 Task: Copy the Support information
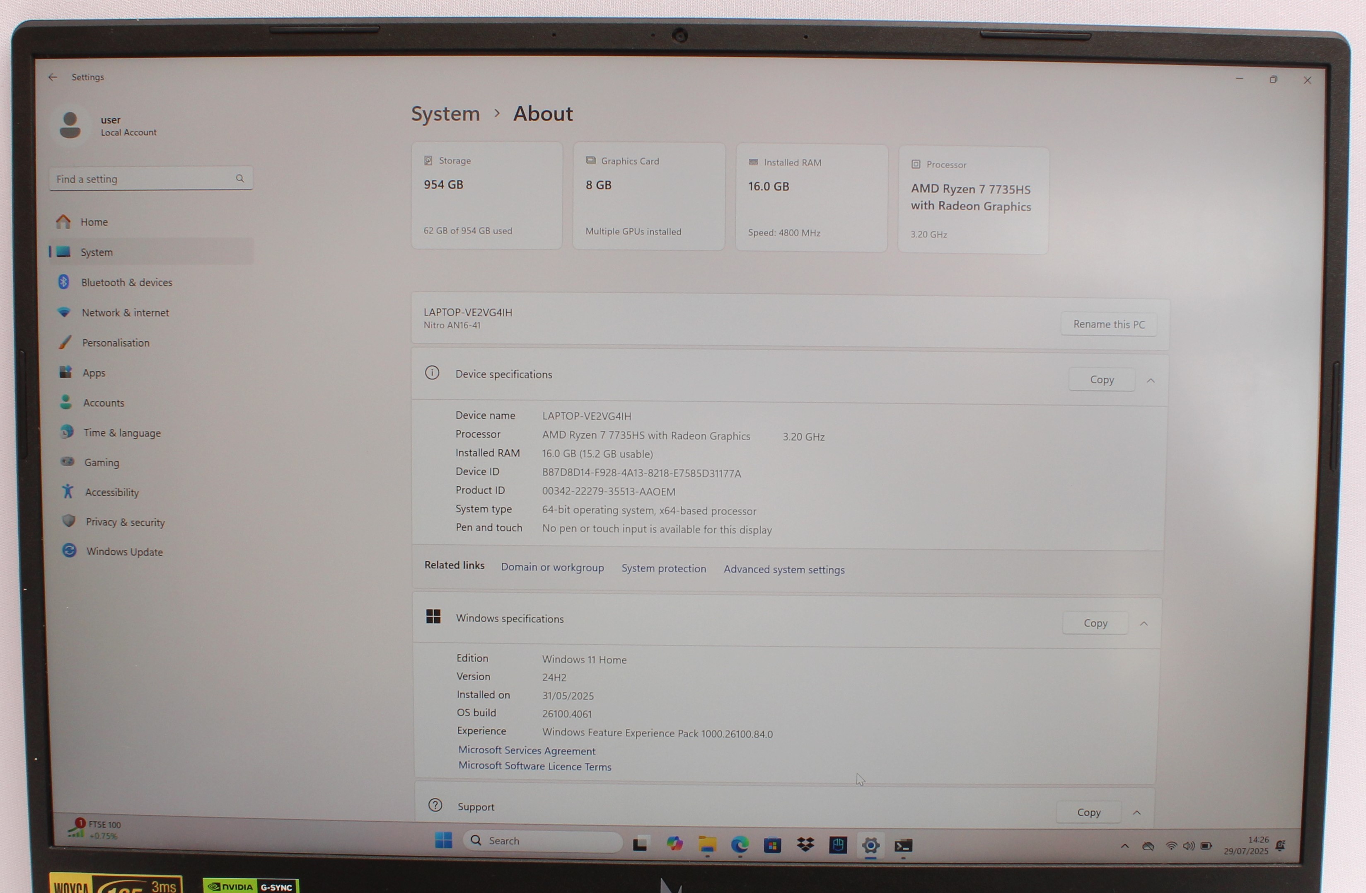pos(1089,813)
